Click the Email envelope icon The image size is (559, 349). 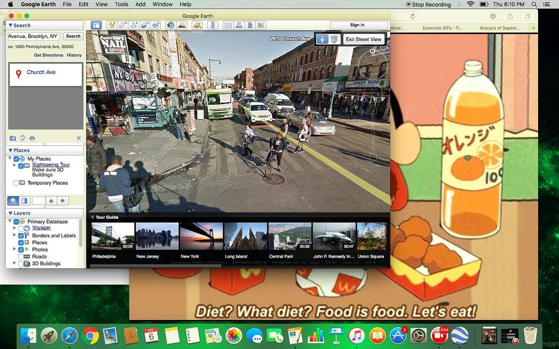tap(228, 25)
